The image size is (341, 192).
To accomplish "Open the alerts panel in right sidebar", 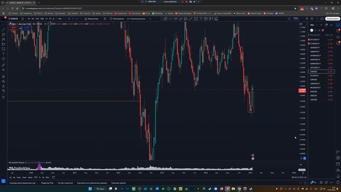I will pos(338,31).
